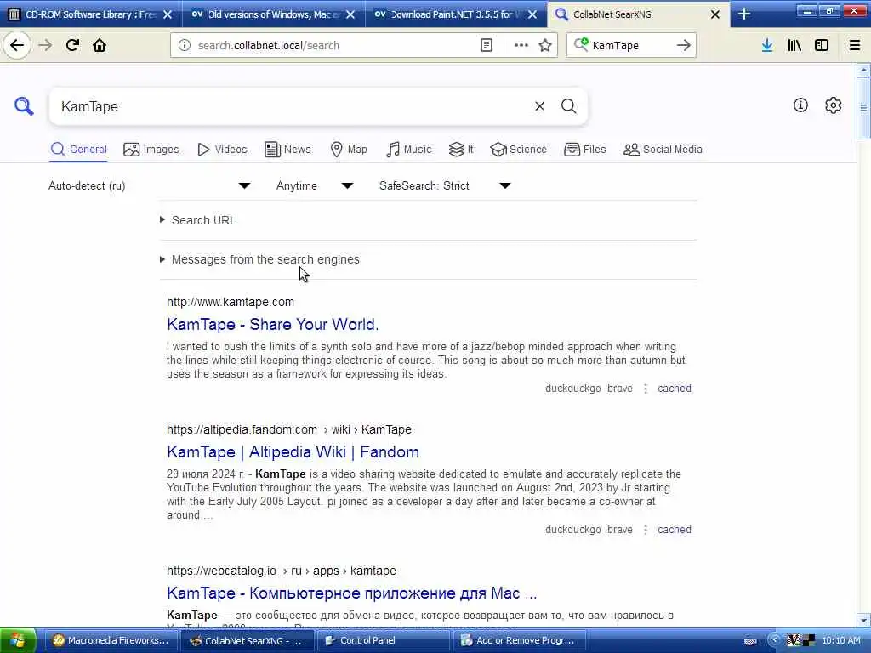Open cached link for kamtape.com result
The width and height of the screenshot is (871, 653).
pyautogui.click(x=675, y=389)
